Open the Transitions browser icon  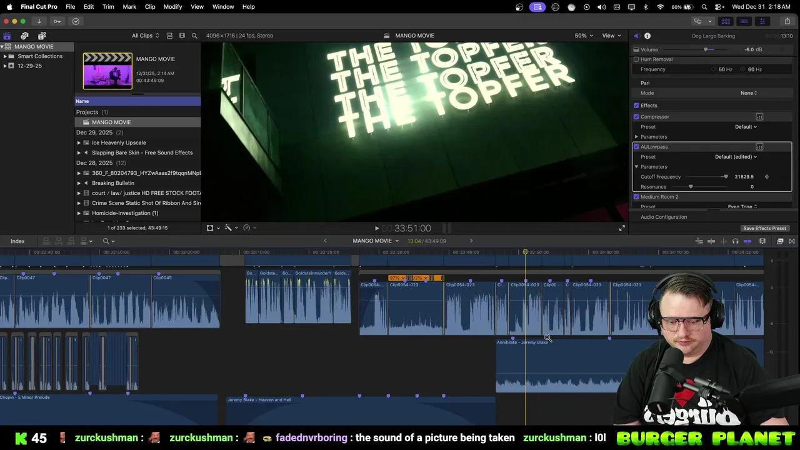click(792, 241)
